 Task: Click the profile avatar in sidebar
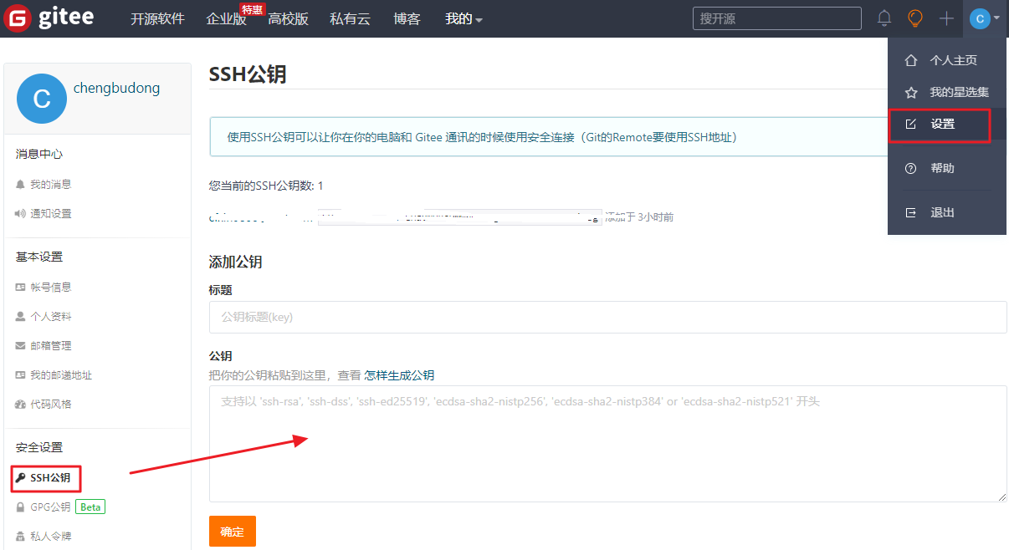coord(41,98)
